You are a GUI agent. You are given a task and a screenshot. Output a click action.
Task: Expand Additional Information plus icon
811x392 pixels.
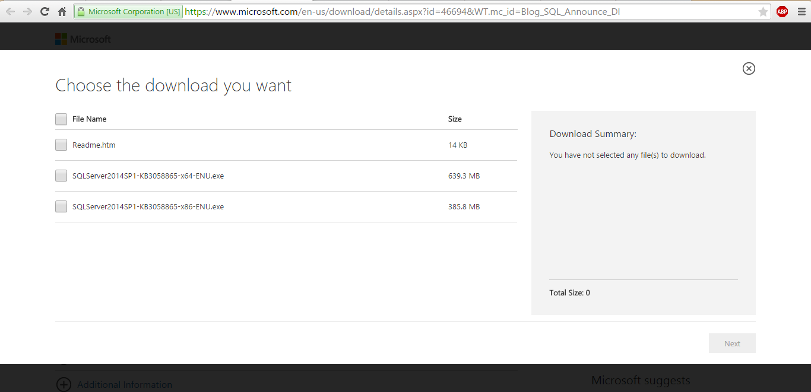(x=64, y=384)
